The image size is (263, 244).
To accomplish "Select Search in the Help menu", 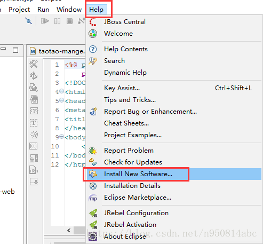I will (x=174, y=61).
